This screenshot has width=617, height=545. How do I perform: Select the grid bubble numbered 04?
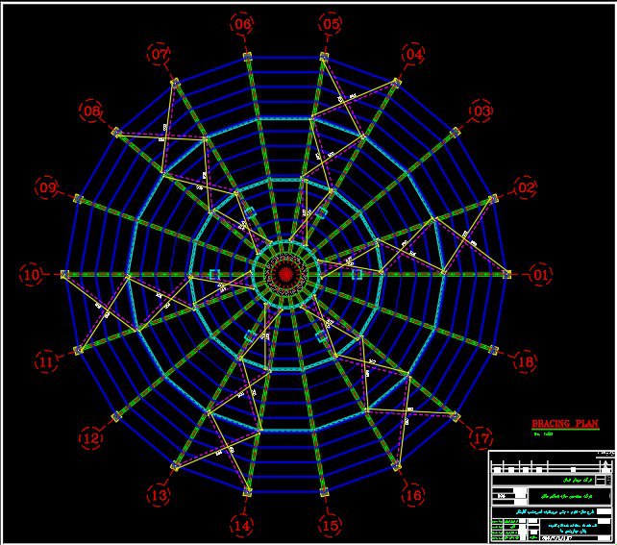[413, 55]
